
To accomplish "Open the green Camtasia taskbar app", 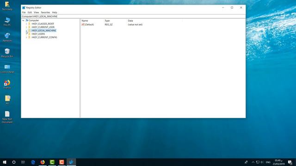I will [52, 162].
